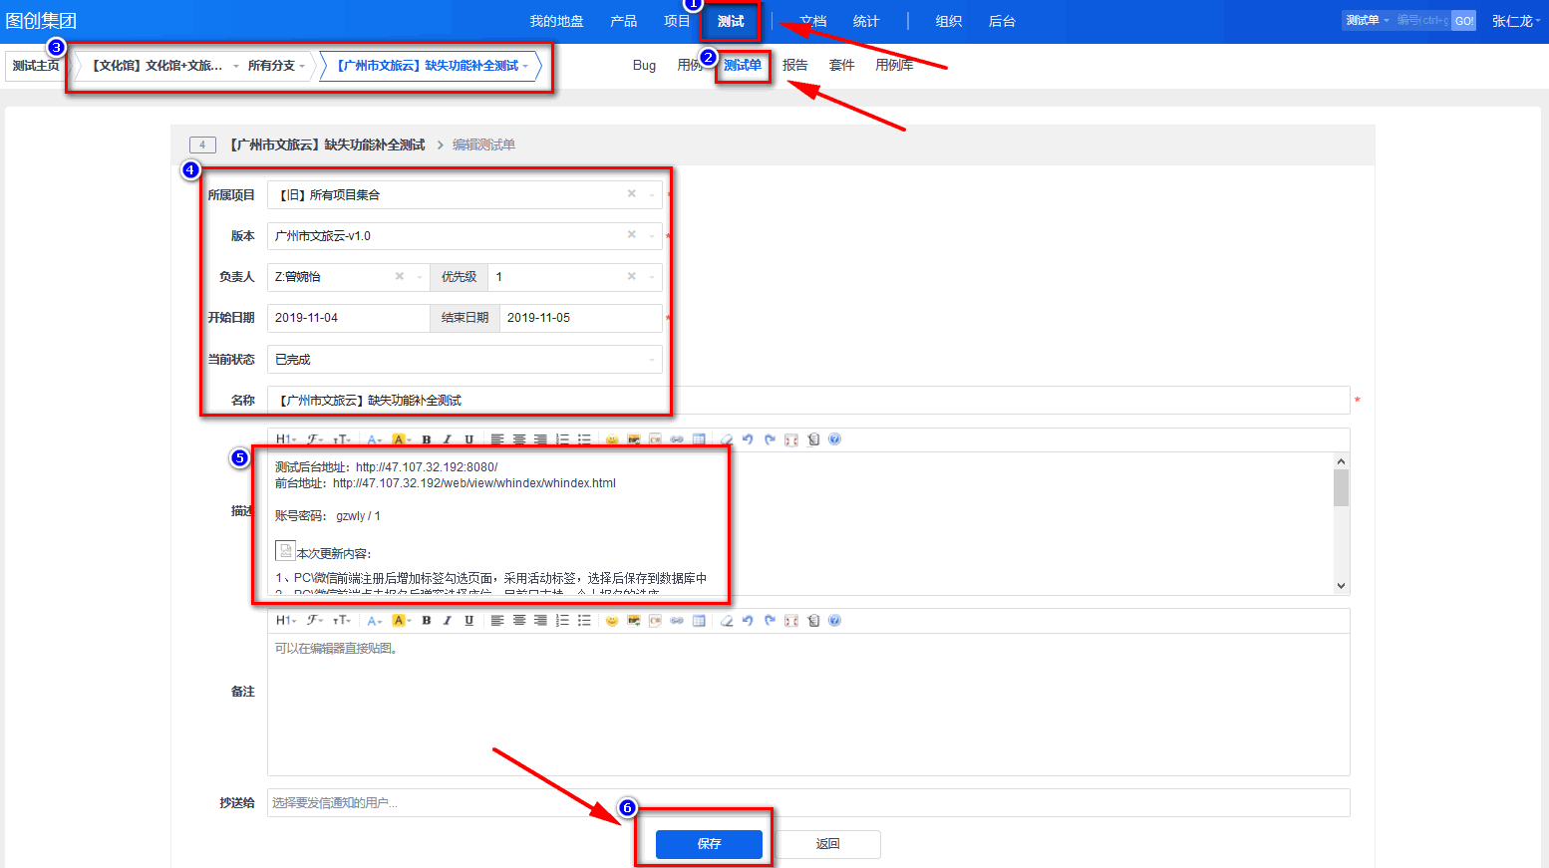This screenshot has height=868, width=1549.
Task: Click bold in the description editor toolbar
Action: click(427, 439)
